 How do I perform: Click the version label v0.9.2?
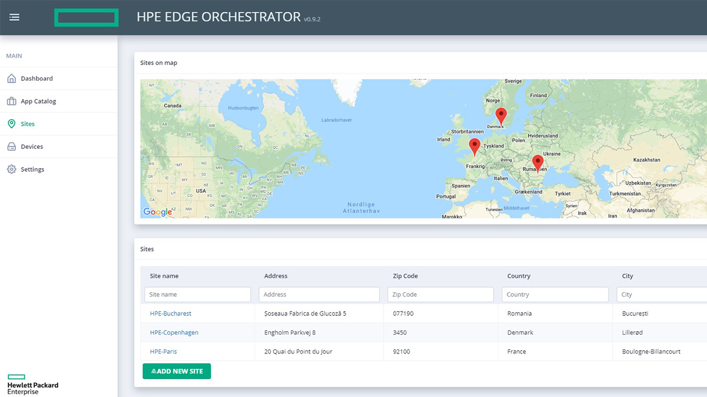(312, 19)
